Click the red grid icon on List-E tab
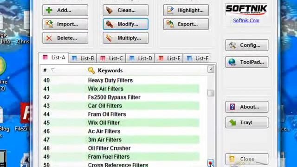297x167 pixels. point(161,58)
